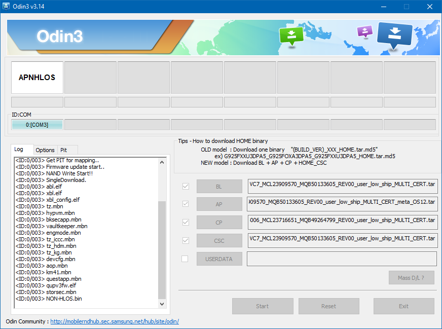Select log line 'aop.mbn'
Image resolution: width=442 pixels, height=329 pixels.
coord(42,266)
